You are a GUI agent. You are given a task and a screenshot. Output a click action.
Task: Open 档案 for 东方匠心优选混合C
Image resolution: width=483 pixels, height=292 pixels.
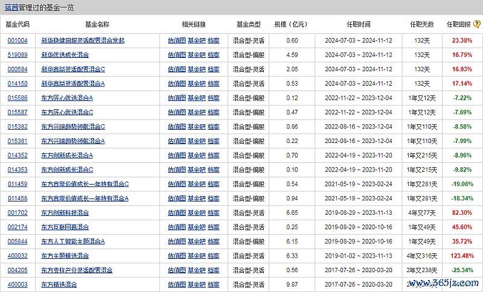214,112
